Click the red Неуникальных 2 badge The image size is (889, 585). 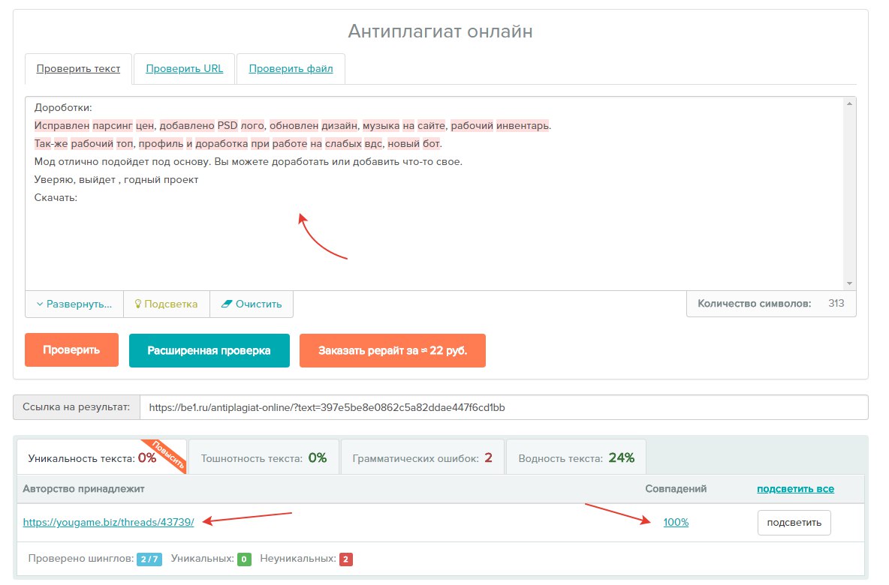pos(346,559)
